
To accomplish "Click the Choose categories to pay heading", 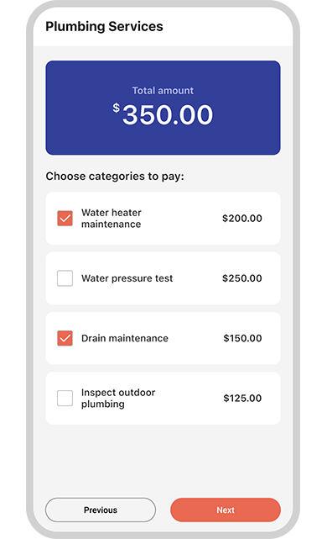I will [x=115, y=177].
